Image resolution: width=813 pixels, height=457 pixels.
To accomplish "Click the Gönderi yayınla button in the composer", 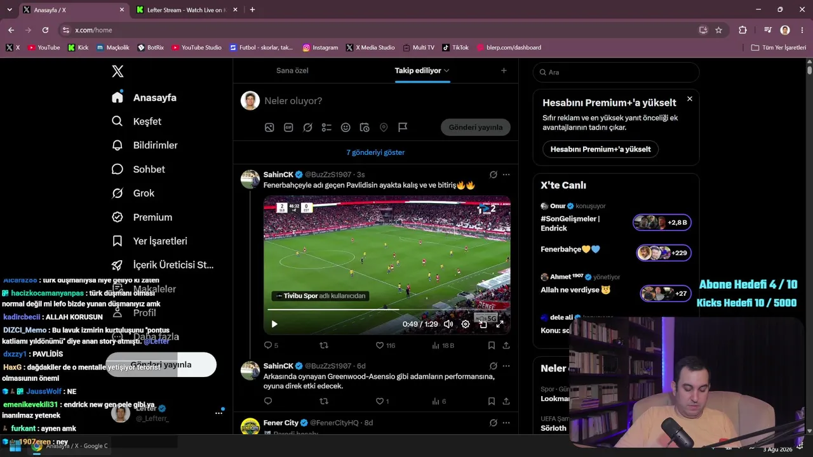I will point(476,127).
